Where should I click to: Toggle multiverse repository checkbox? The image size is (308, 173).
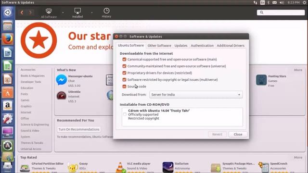coord(124,80)
